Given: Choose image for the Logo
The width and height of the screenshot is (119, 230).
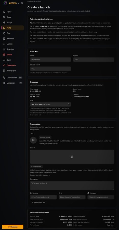Looking at the screenshot, I should (x=45, y=137).
